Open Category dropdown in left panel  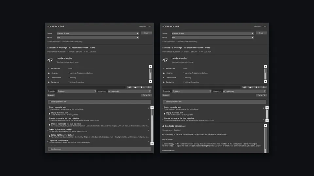pyautogui.click(x=130, y=91)
